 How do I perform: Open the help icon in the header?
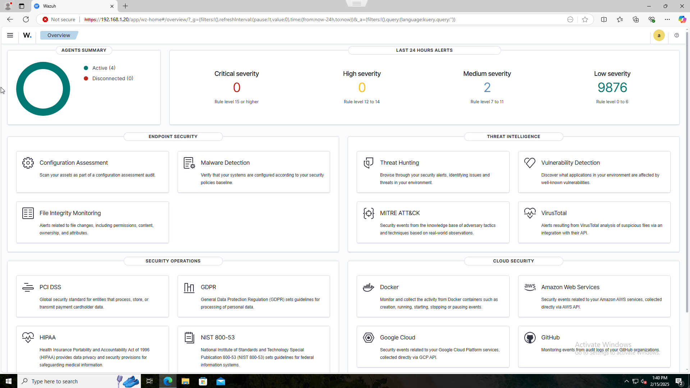[677, 35]
